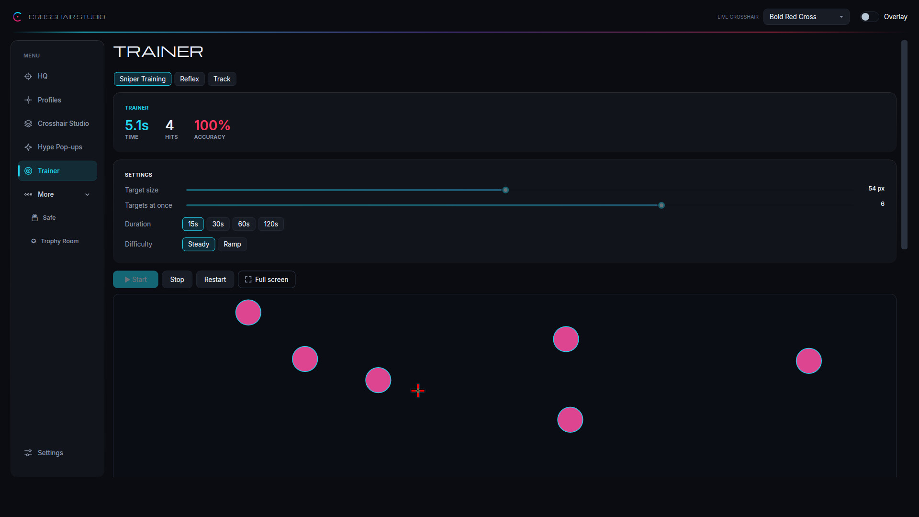
Task: Open Hype Pop-ups from the menu
Action: (57, 147)
